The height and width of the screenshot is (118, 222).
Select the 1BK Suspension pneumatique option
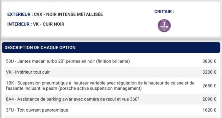(111, 86)
